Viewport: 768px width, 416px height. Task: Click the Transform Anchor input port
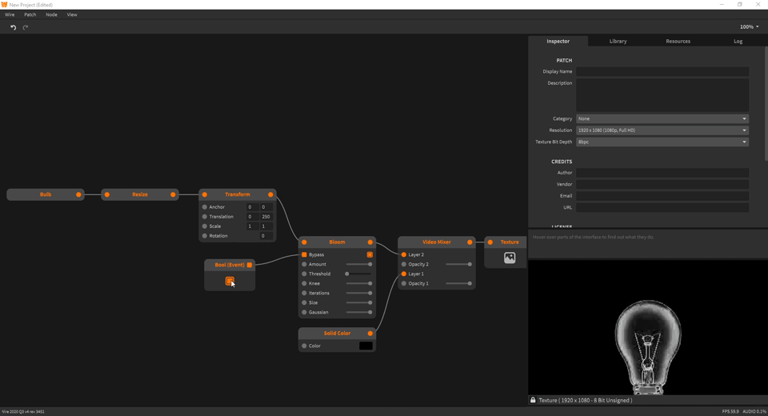(205, 206)
